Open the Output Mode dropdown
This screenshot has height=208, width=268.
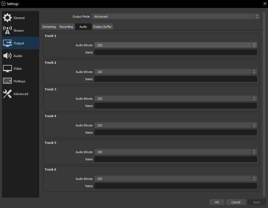coord(176,17)
